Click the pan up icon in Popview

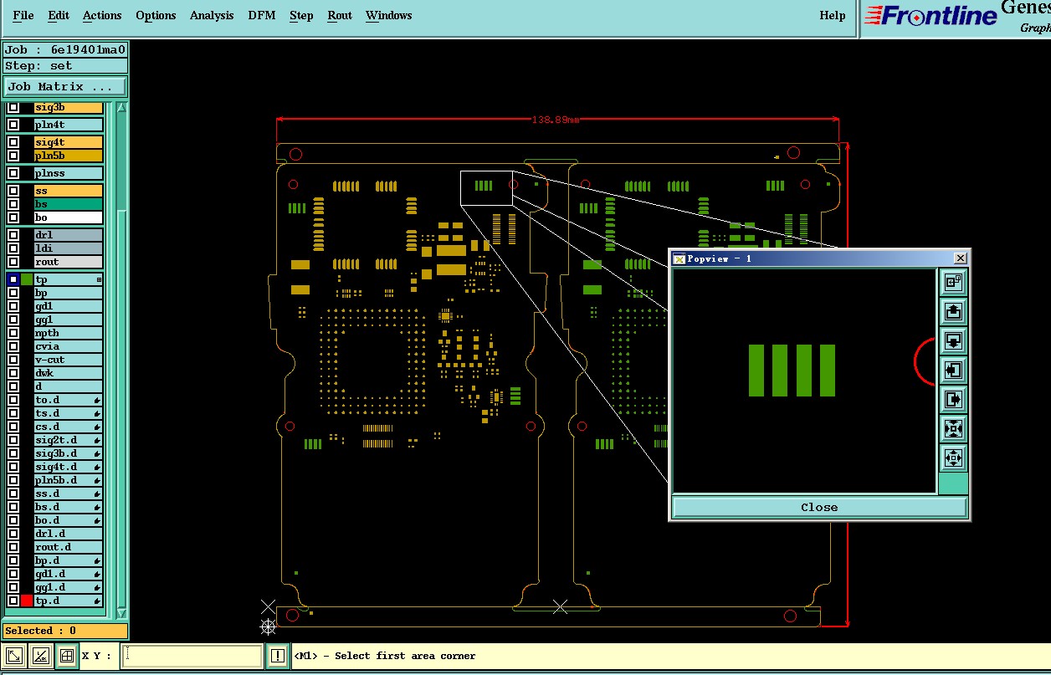click(953, 312)
